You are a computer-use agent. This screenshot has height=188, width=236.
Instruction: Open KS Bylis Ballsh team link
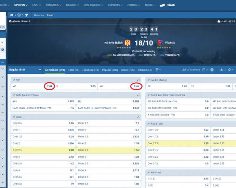click(114, 43)
